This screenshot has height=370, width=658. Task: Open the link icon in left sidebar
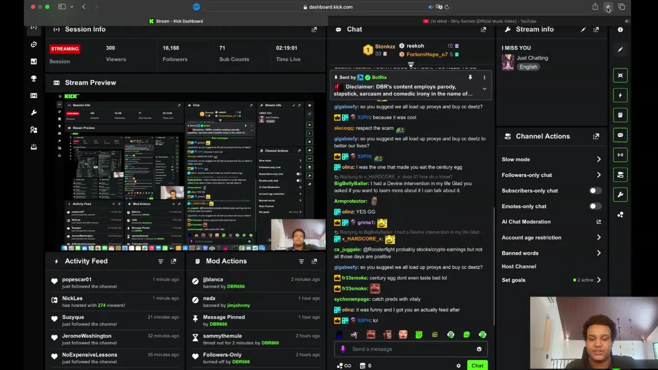tap(33, 44)
